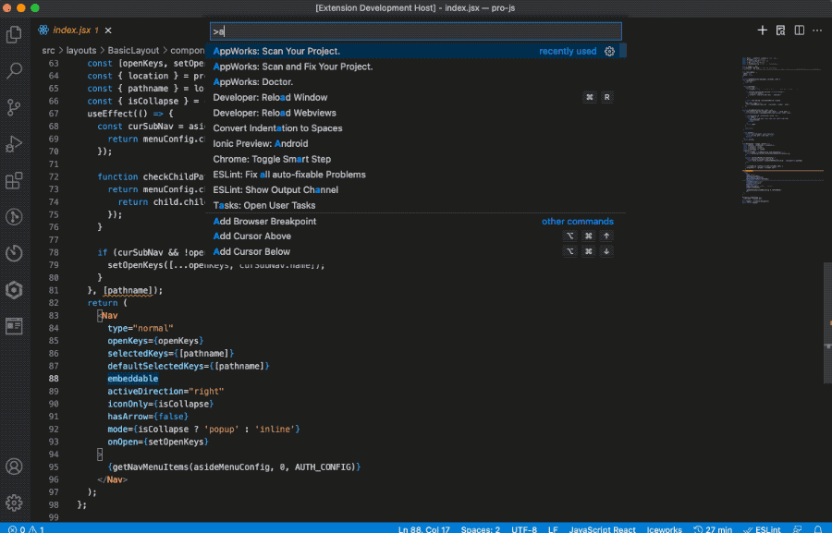This screenshot has height=533, width=832.
Task: Click the gear to configure keybinding for command
Action: click(609, 52)
